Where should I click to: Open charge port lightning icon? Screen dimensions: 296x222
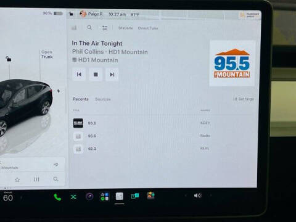click(x=59, y=91)
